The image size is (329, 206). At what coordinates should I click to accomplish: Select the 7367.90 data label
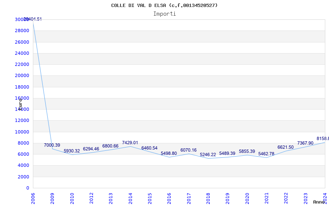pyautogui.click(x=305, y=143)
